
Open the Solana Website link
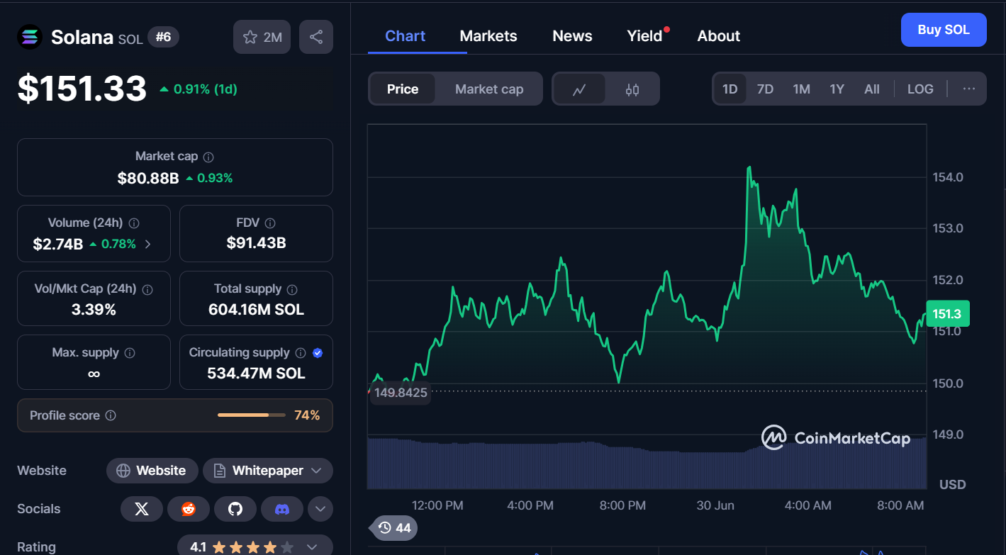coord(152,471)
